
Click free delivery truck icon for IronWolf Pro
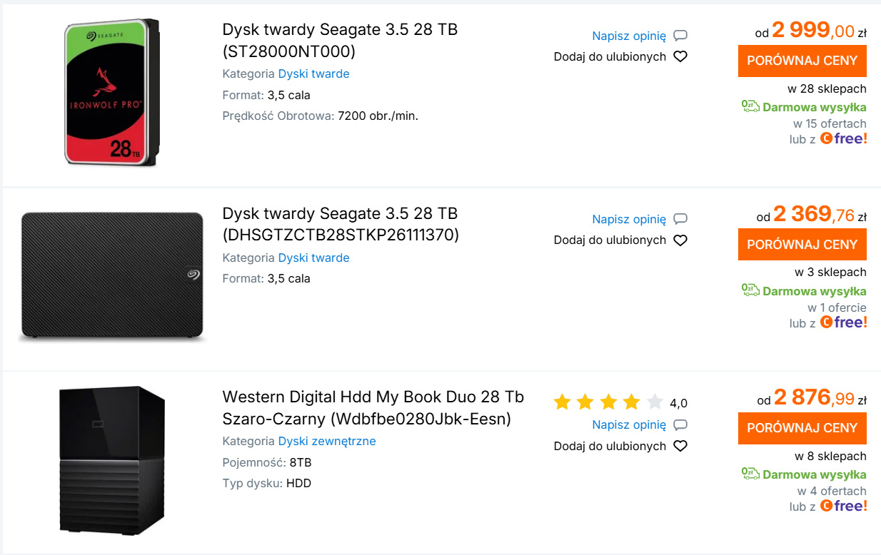click(750, 107)
